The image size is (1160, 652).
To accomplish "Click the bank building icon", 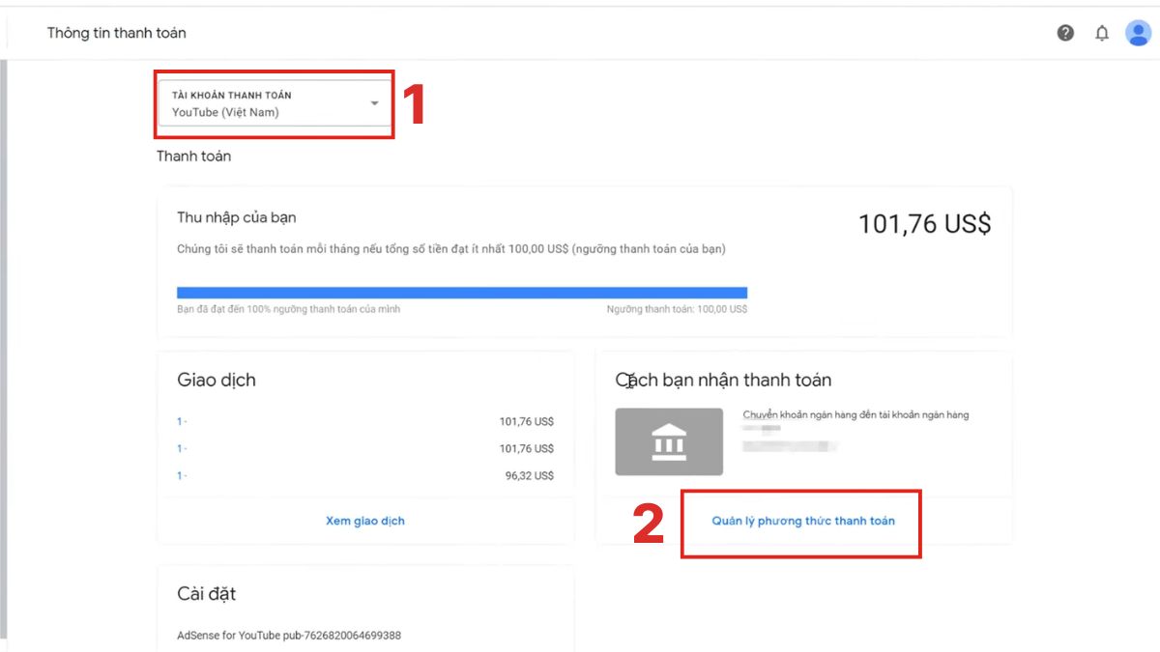I will (x=669, y=441).
